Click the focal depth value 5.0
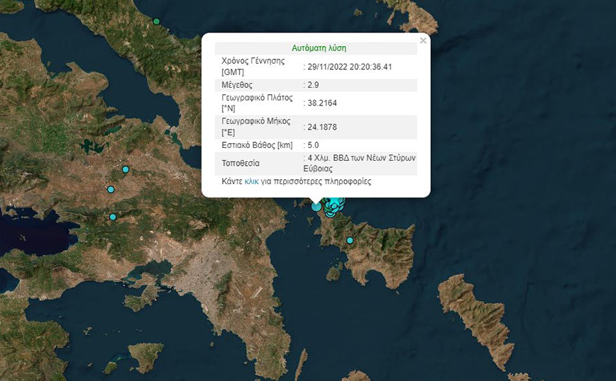The width and height of the screenshot is (616, 381). [314, 145]
